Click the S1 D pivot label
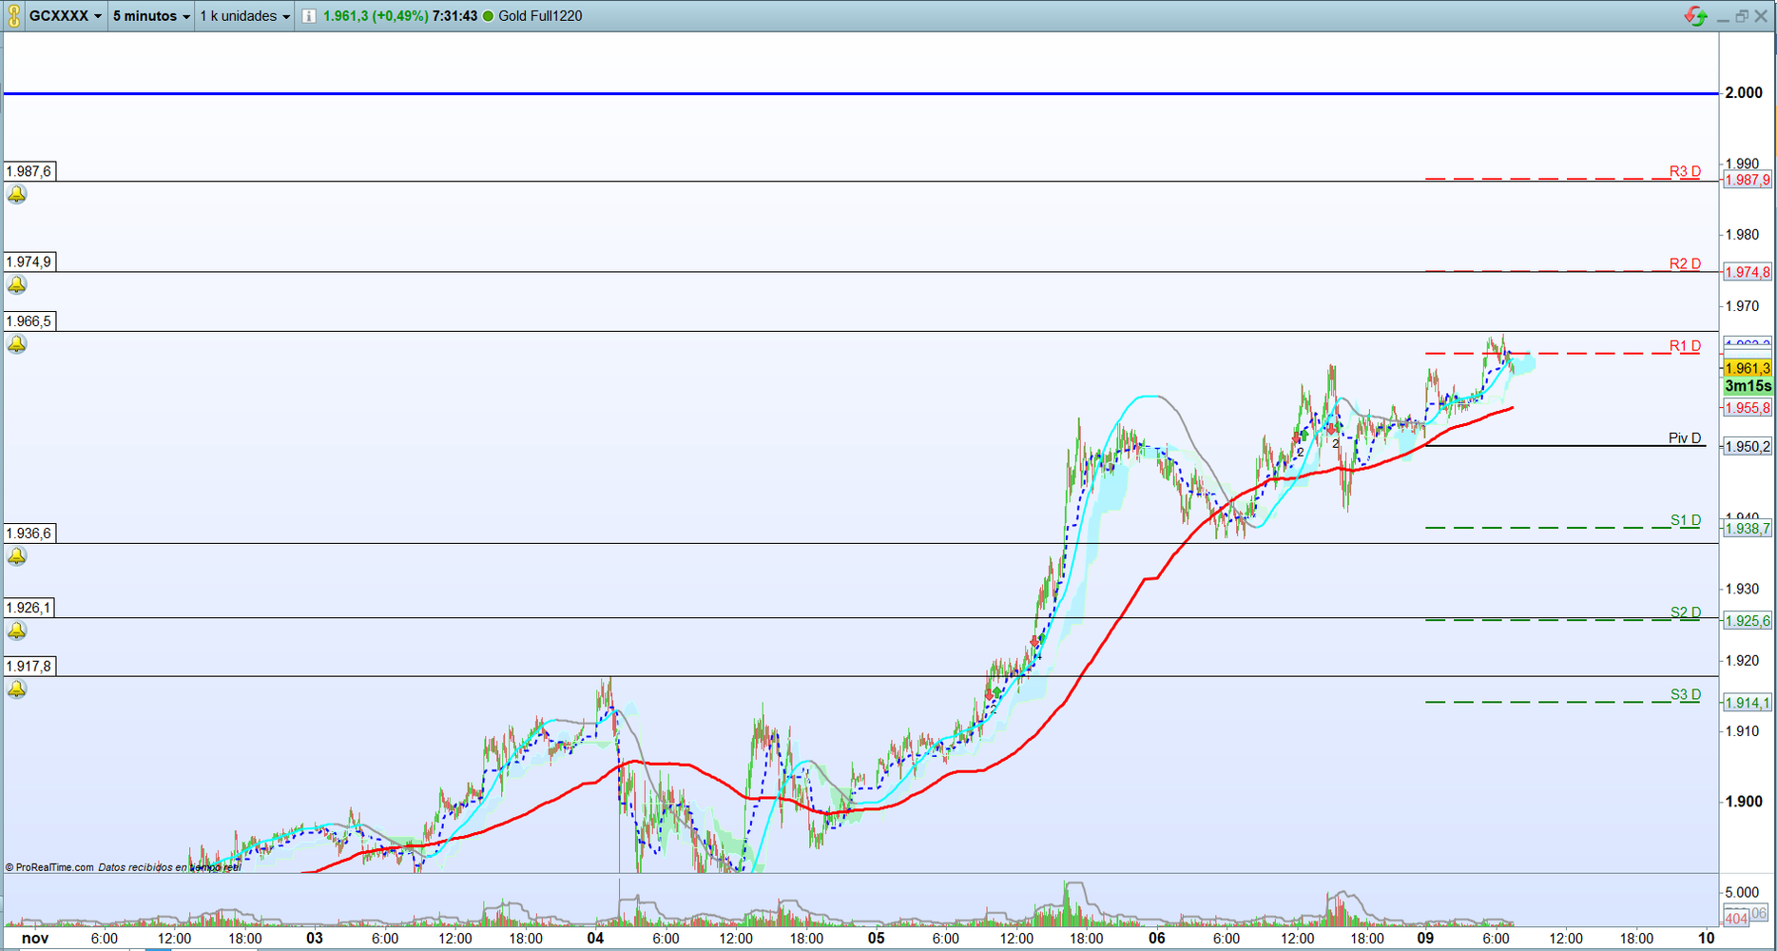 pyautogui.click(x=1685, y=519)
